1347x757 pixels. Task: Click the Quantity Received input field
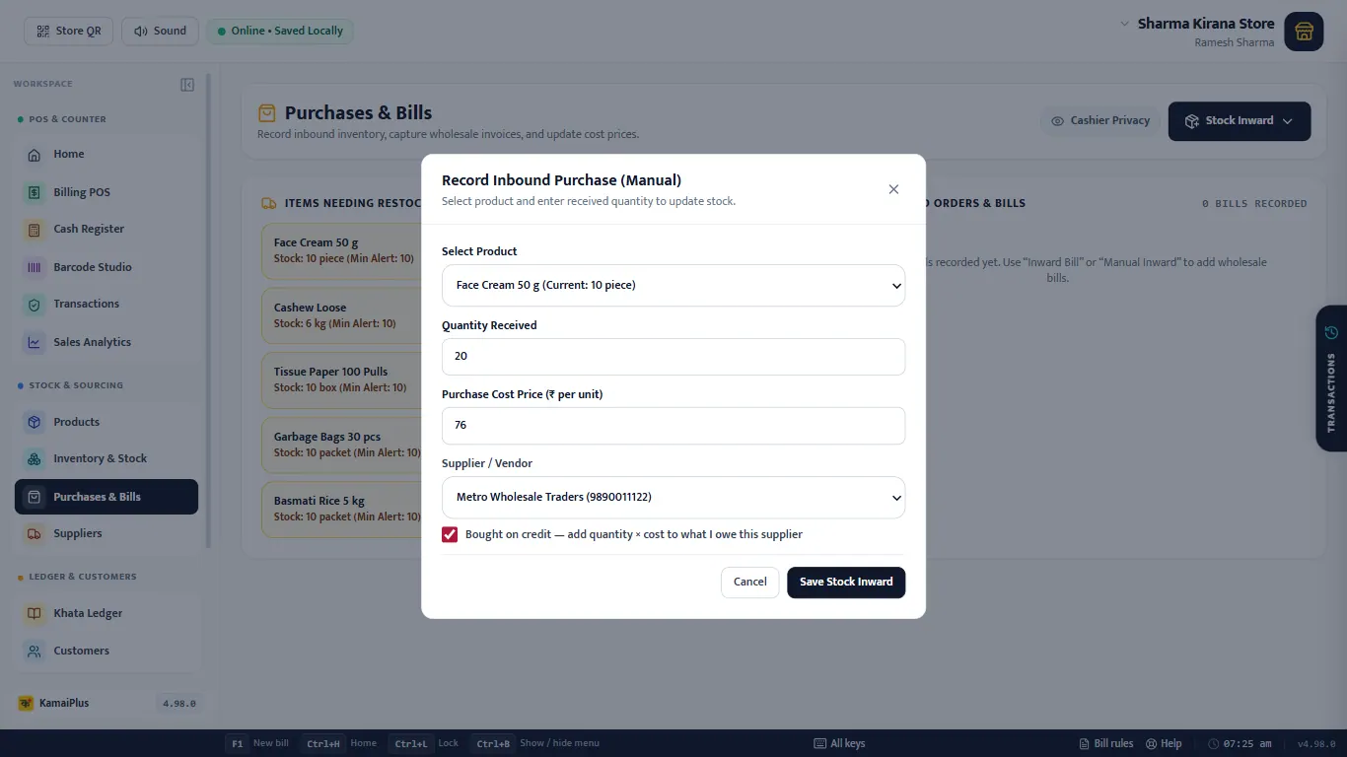673,356
